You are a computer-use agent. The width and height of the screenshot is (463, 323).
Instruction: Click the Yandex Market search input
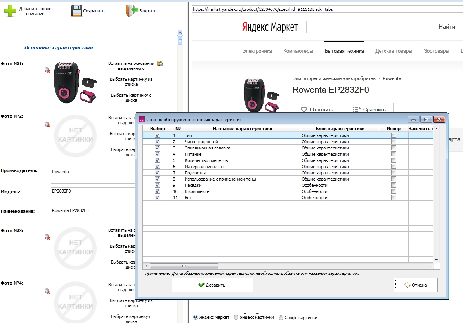point(369,26)
